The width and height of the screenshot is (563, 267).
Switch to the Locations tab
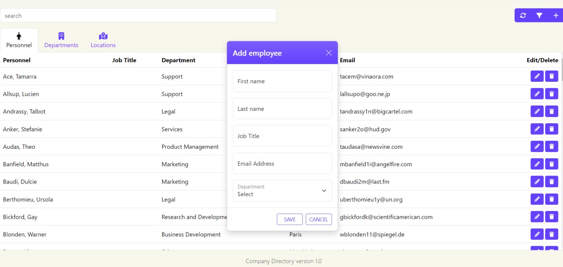(x=103, y=40)
